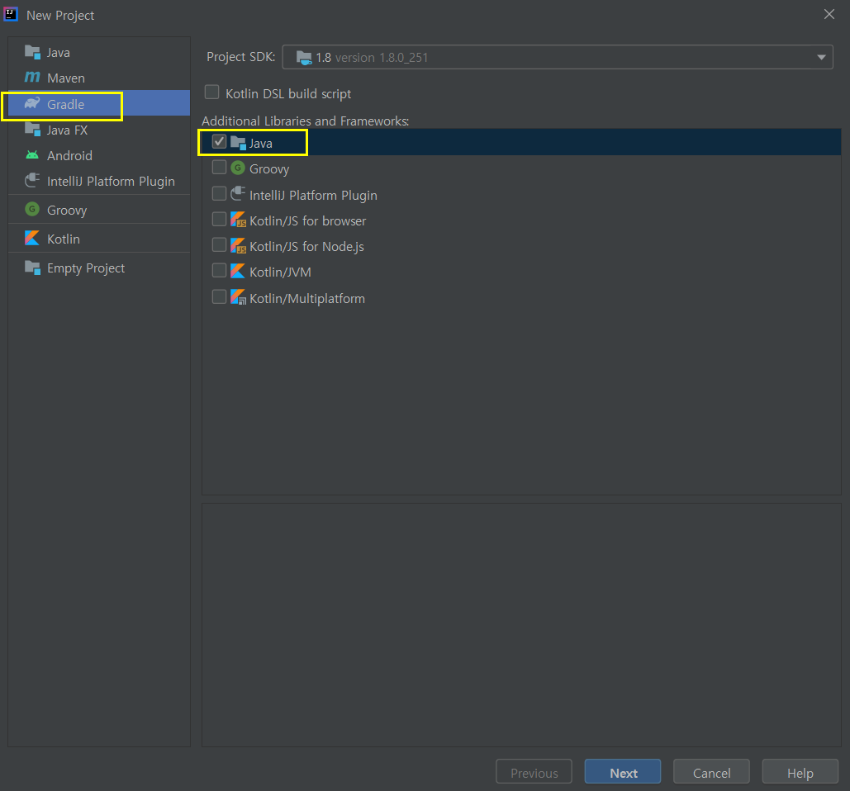The height and width of the screenshot is (791, 850).
Task: Click the Java folder icon in the sidebar
Action: [x=32, y=53]
